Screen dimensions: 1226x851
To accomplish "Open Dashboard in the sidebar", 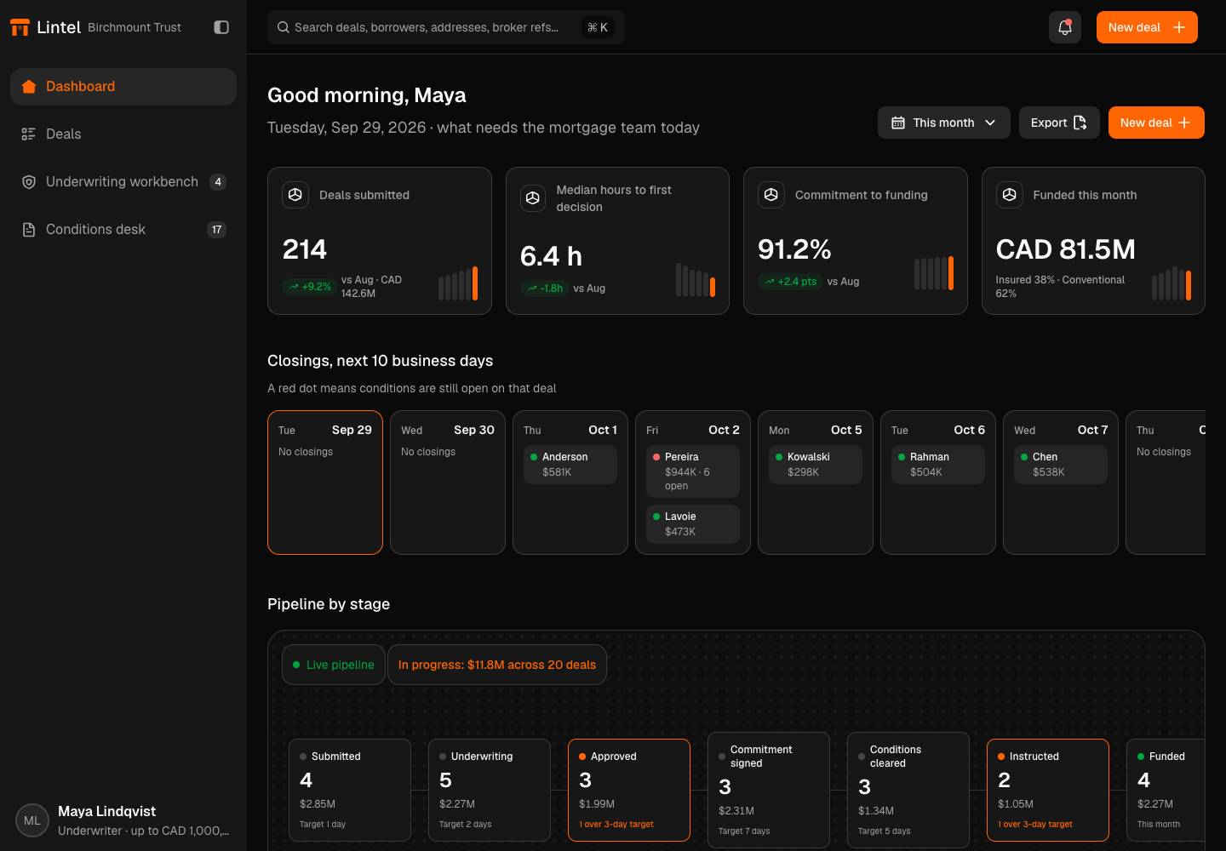I will tap(123, 87).
